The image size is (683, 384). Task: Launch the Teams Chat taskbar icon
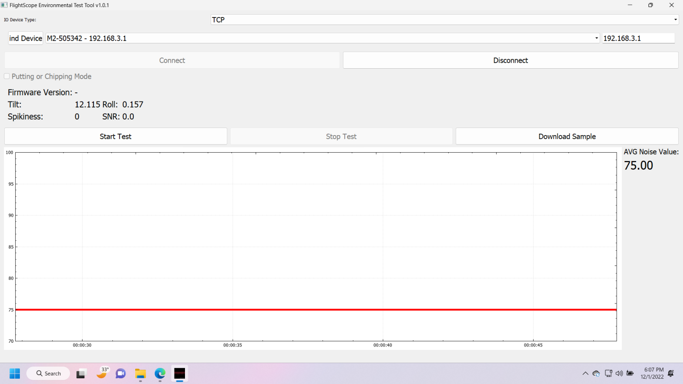120,374
